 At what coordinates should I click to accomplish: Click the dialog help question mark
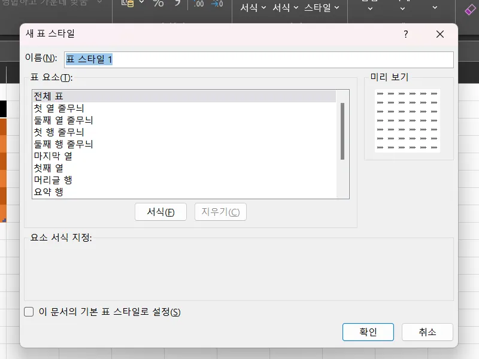(x=406, y=34)
